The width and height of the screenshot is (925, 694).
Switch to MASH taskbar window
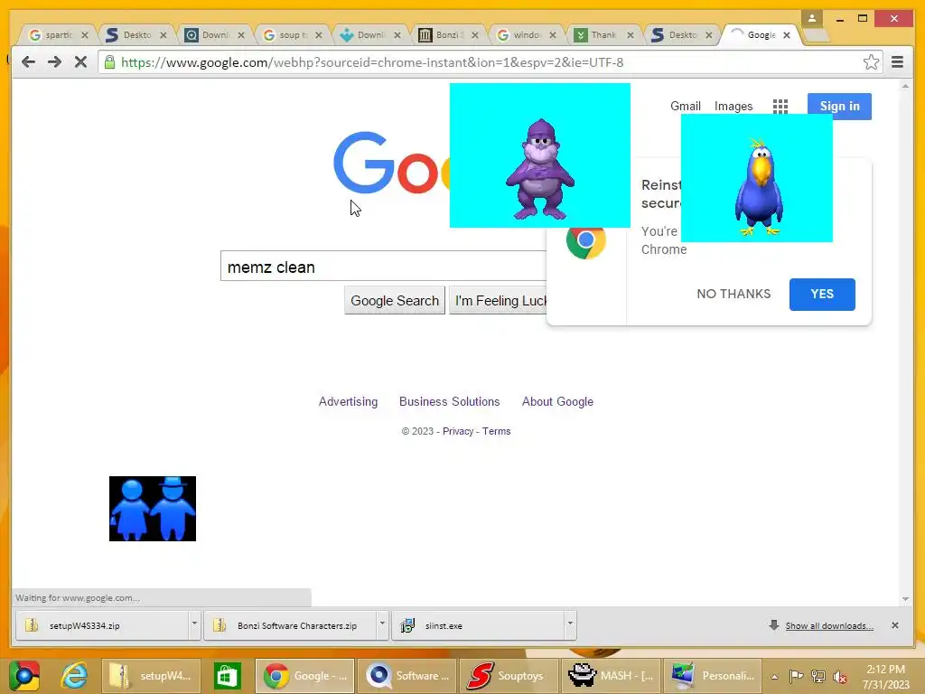(611, 676)
